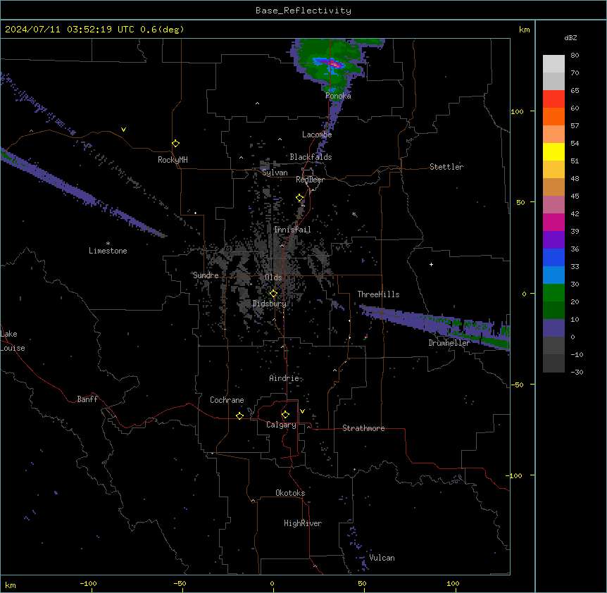
Task: Click the dBZ legend heading
Action: [x=570, y=37]
